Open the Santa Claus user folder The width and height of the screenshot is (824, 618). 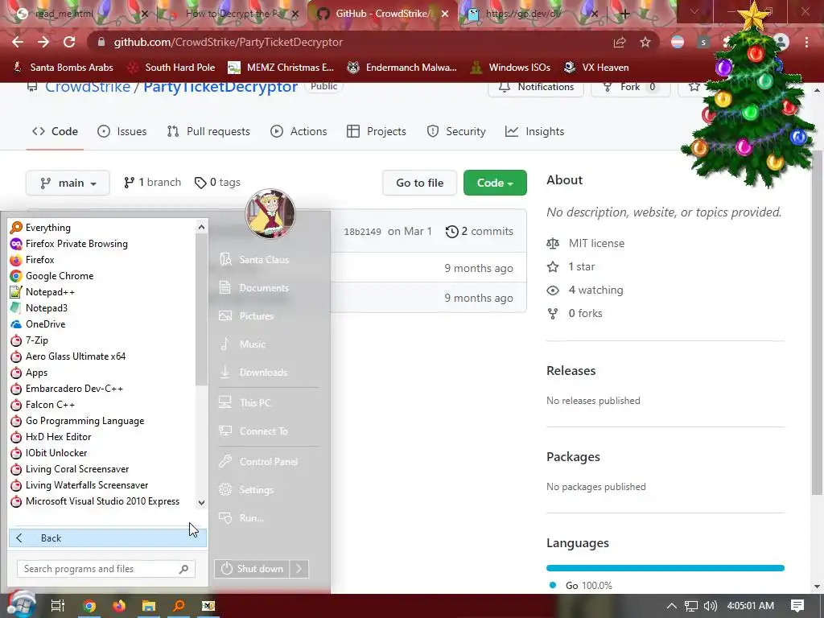[x=255, y=260]
